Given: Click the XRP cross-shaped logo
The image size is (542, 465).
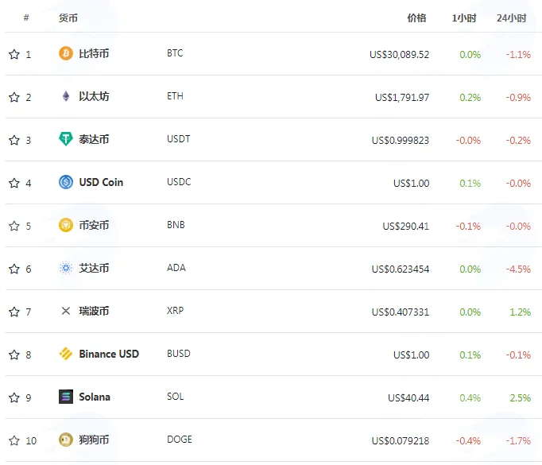Looking at the screenshot, I should coord(66,311).
